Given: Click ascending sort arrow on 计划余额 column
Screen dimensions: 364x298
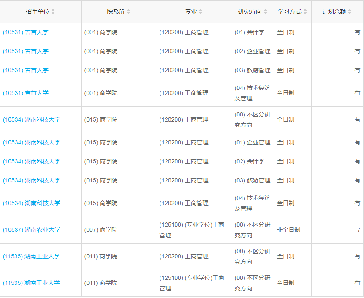Looking at the screenshot, I should [x=349, y=10].
